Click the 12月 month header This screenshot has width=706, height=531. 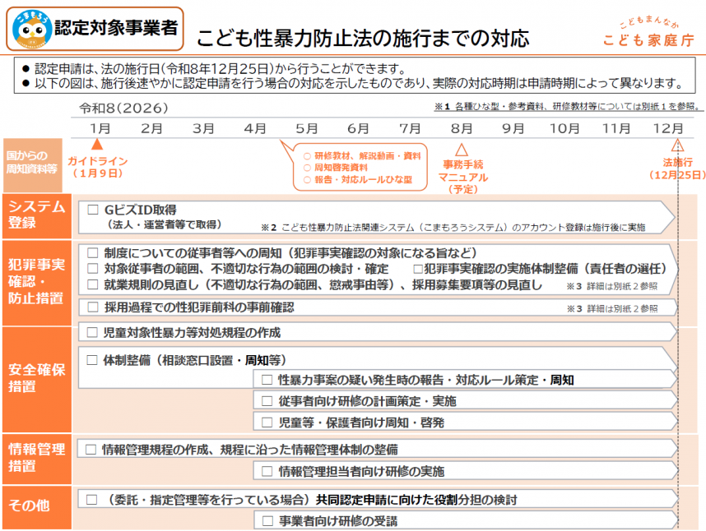coord(669,128)
